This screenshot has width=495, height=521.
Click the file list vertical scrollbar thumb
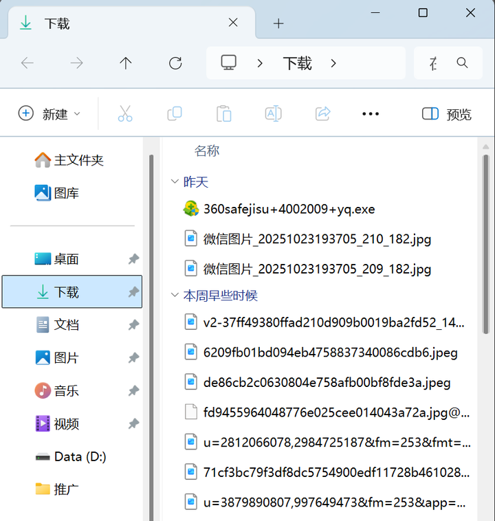pyautogui.click(x=485, y=244)
